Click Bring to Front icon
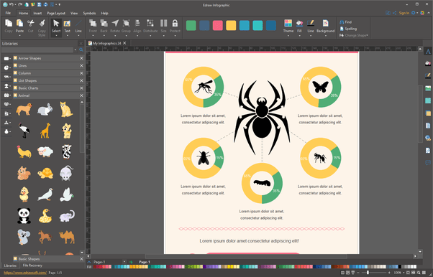This screenshot has height=277, width=433. [x=93, y=24]
